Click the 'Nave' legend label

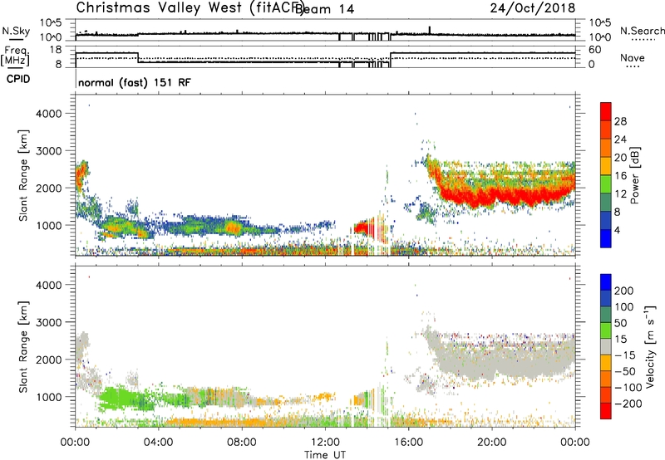coord(632,58)
